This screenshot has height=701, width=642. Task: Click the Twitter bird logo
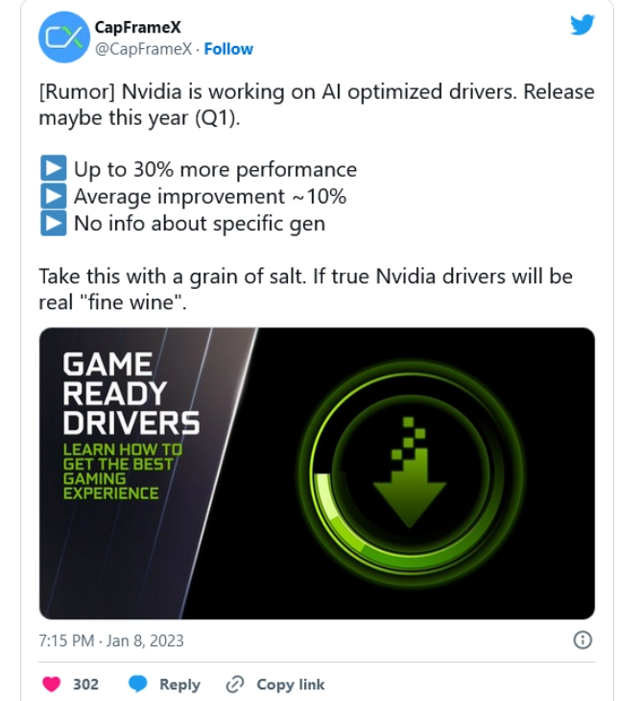point(583,25)
